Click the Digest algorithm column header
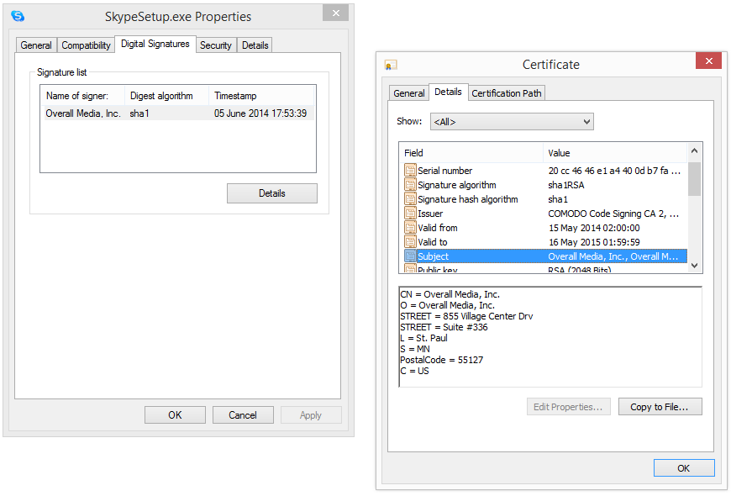The image size is (731, 496). 166,96
